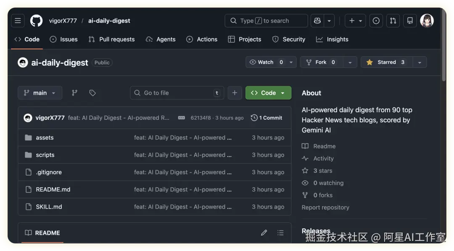Open notifications inbox icon
The height and width of the screenshot is (251, 454).
410,21
